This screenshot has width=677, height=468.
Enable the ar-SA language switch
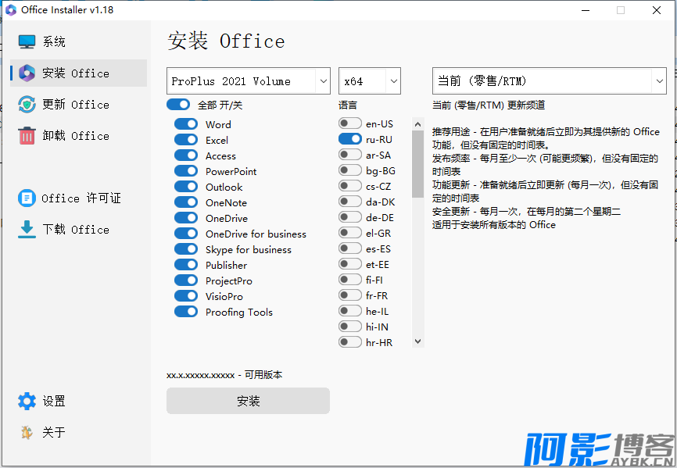[x=349, y=155]
